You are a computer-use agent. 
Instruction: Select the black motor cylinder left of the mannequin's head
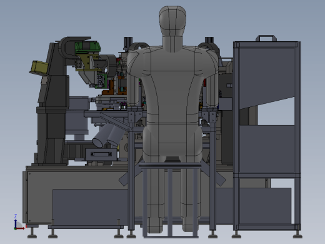128,43
